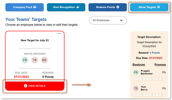Click the gift icon on Redeem Points
The image size is (172, 100).
[118, 7]
